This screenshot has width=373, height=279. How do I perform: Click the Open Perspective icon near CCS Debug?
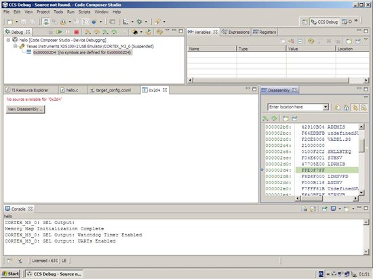305,22
